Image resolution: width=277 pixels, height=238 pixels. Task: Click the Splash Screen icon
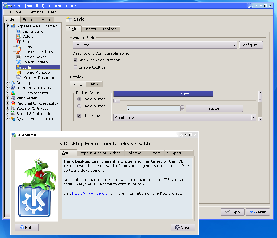[19, 62]
